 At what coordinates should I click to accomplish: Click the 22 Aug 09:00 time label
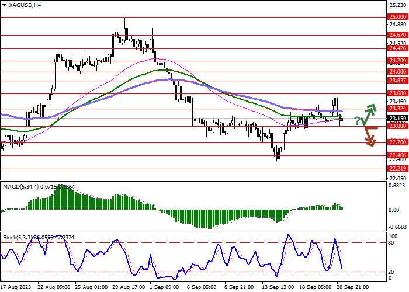pos(53,287)
